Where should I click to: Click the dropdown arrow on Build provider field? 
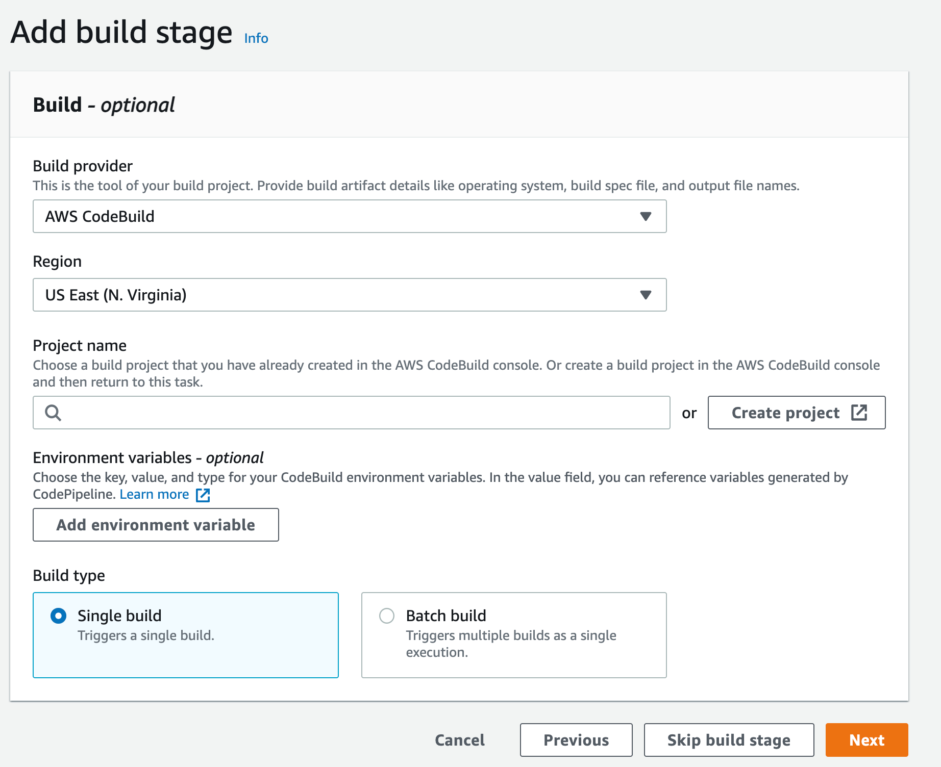(646, 216)
